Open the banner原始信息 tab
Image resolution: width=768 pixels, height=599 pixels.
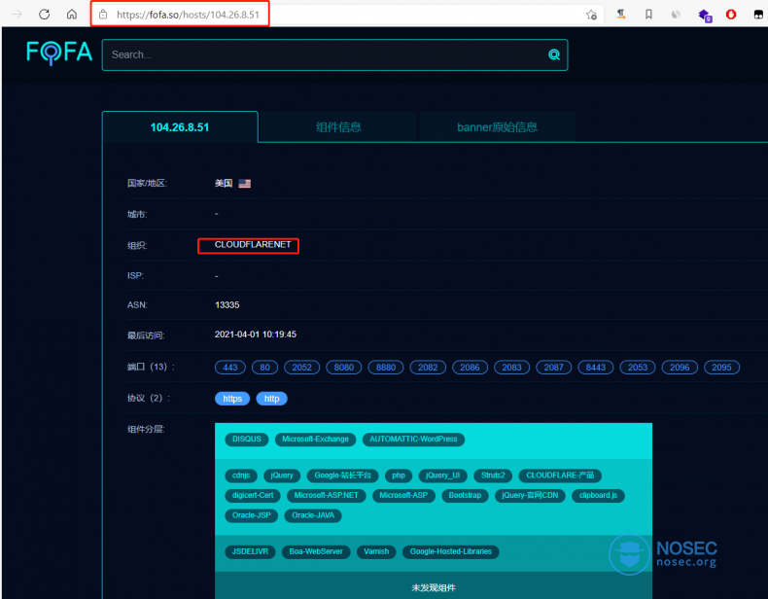click(497, 127)
